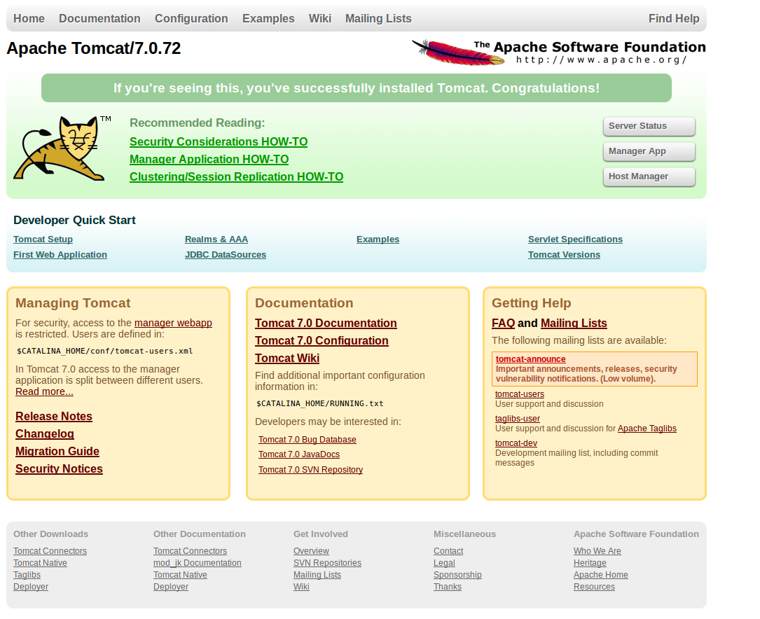Click Deployer under Other Documentation

[171, 587]
